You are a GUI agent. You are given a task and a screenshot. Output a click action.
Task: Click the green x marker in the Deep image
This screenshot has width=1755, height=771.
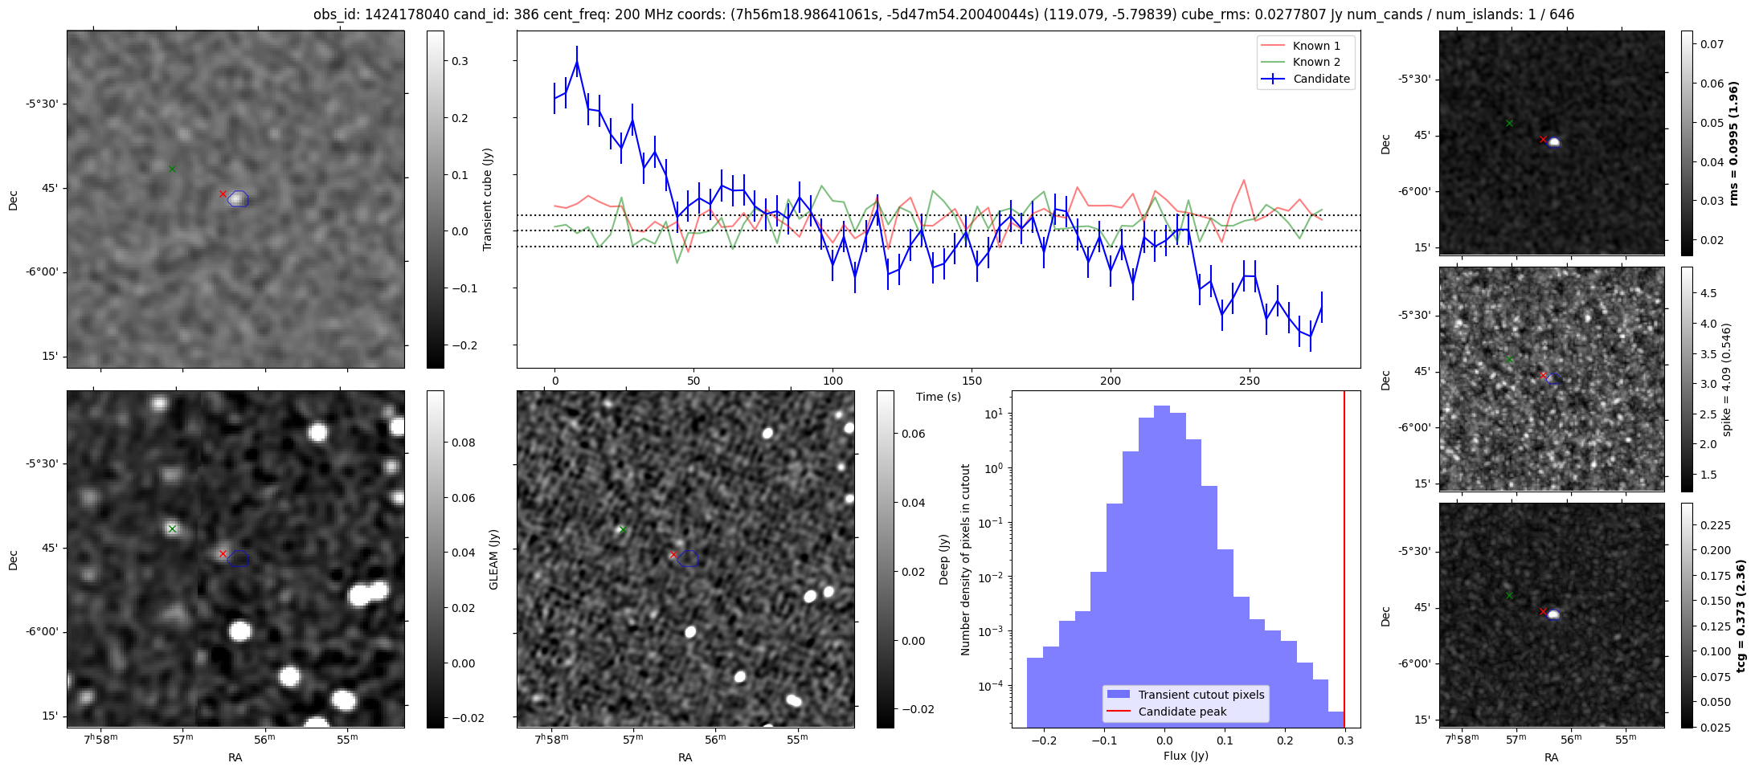(x=622, y=530)
